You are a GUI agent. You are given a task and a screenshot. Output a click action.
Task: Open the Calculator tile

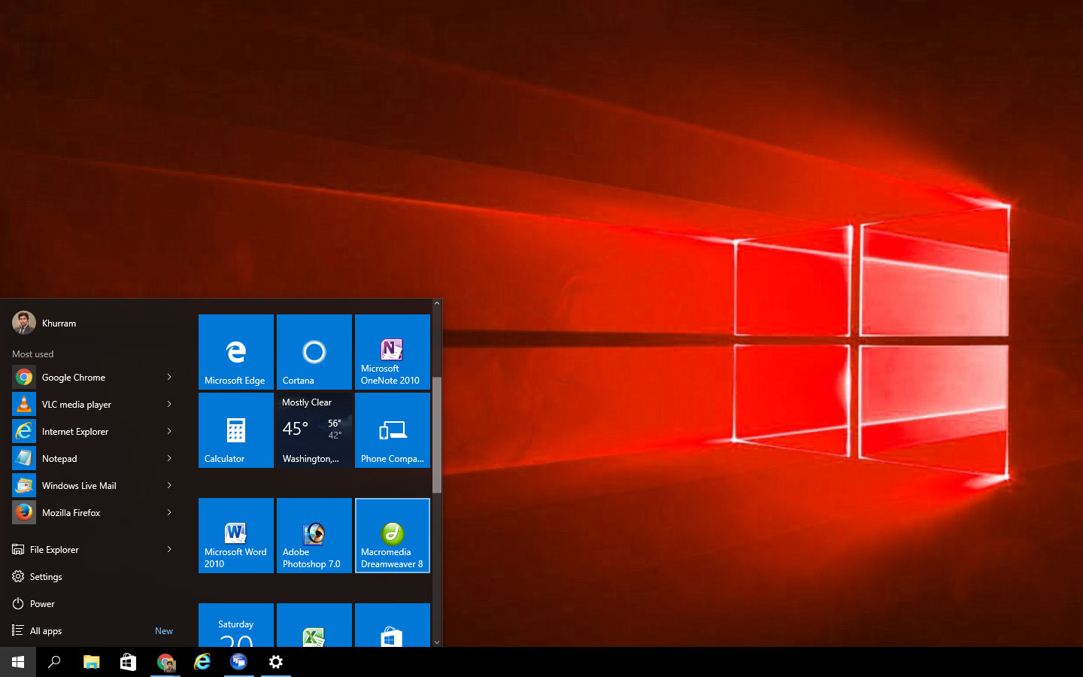pyautogui.click(x=235, y=430)
